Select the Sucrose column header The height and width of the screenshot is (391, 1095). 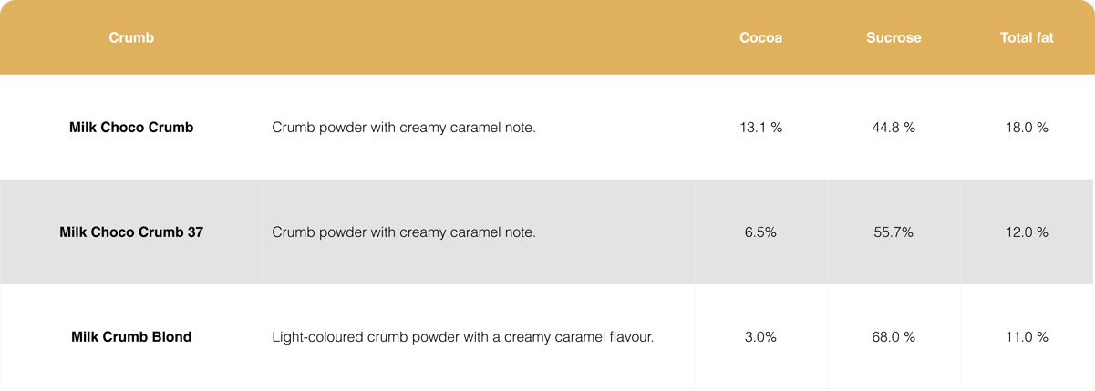pyautogui.click(x=894, y=38)
